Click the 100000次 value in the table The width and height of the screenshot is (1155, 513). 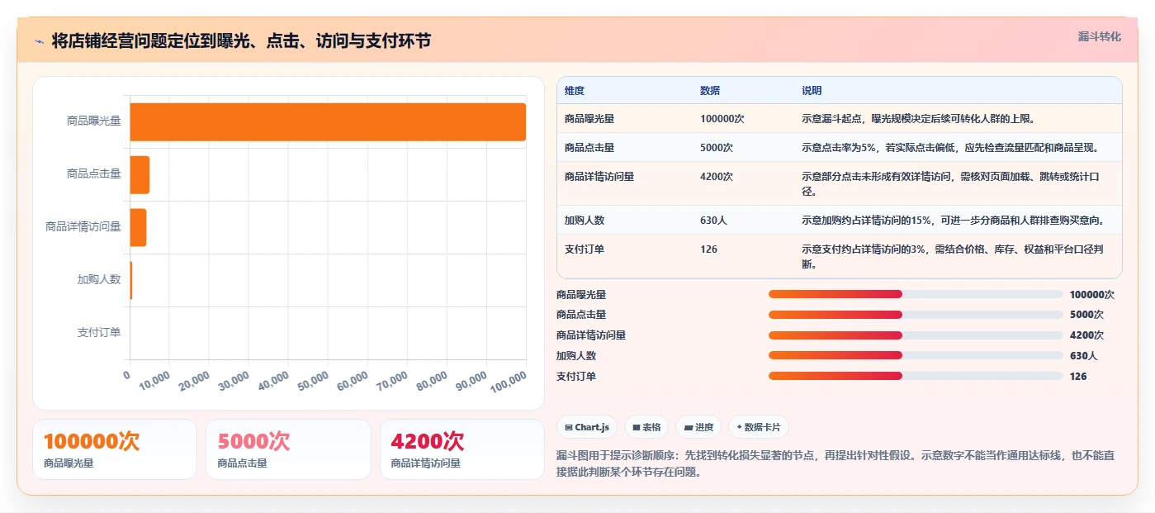pyautogui.click(x=722, y=118)
